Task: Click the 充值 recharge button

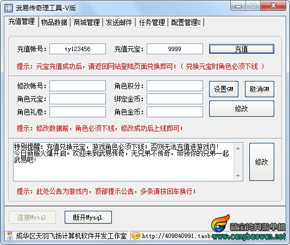Action: pyautogui.click(x=242, y=49)
